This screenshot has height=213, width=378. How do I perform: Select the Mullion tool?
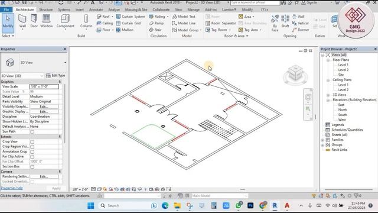[x=125, y=30]
